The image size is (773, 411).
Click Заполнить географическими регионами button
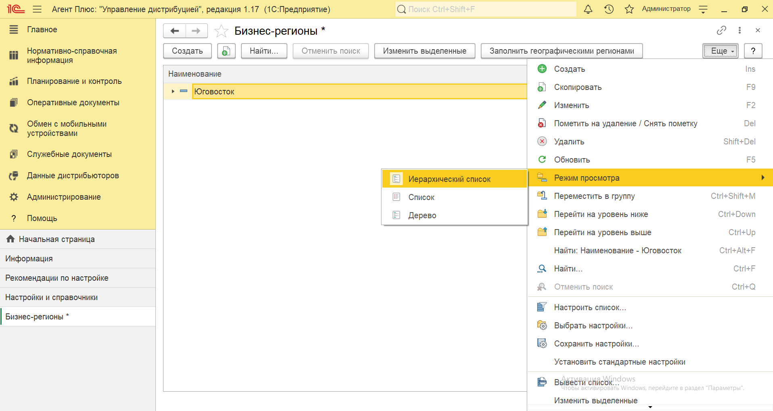pyautogui.click(x=561, y=51)
